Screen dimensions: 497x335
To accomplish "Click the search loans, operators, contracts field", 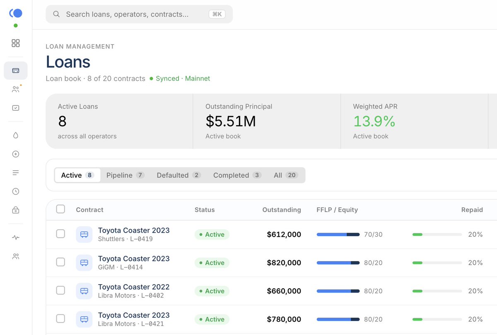I will click(x=139, y=14).
